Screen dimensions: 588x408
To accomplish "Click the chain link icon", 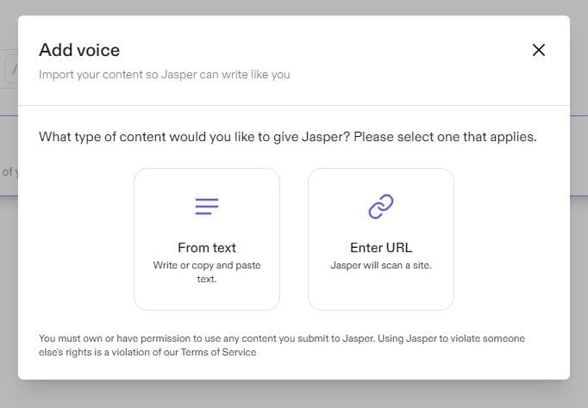I will pos(381,207).
